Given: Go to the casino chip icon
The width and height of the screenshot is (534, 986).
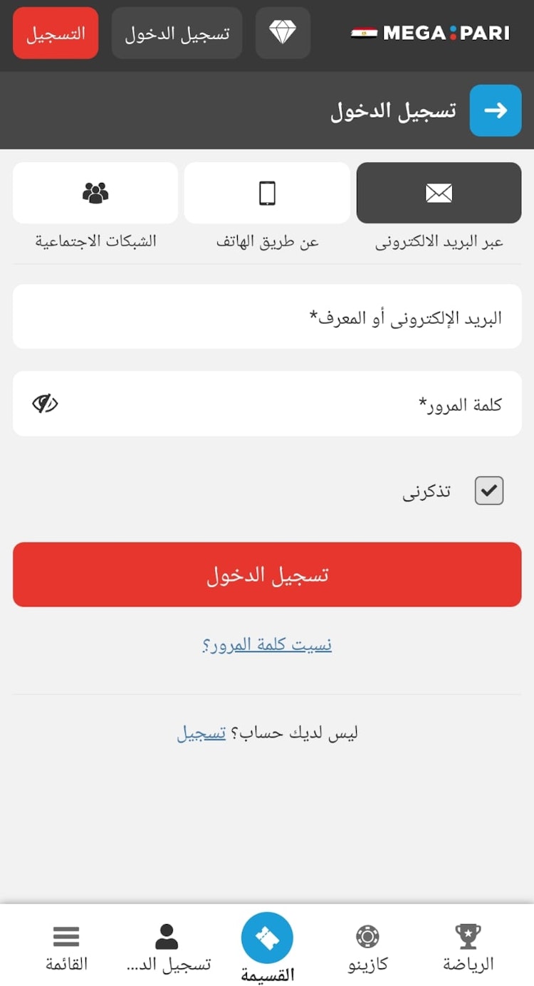Looking at the screenshot, I should tap(367, 937).
